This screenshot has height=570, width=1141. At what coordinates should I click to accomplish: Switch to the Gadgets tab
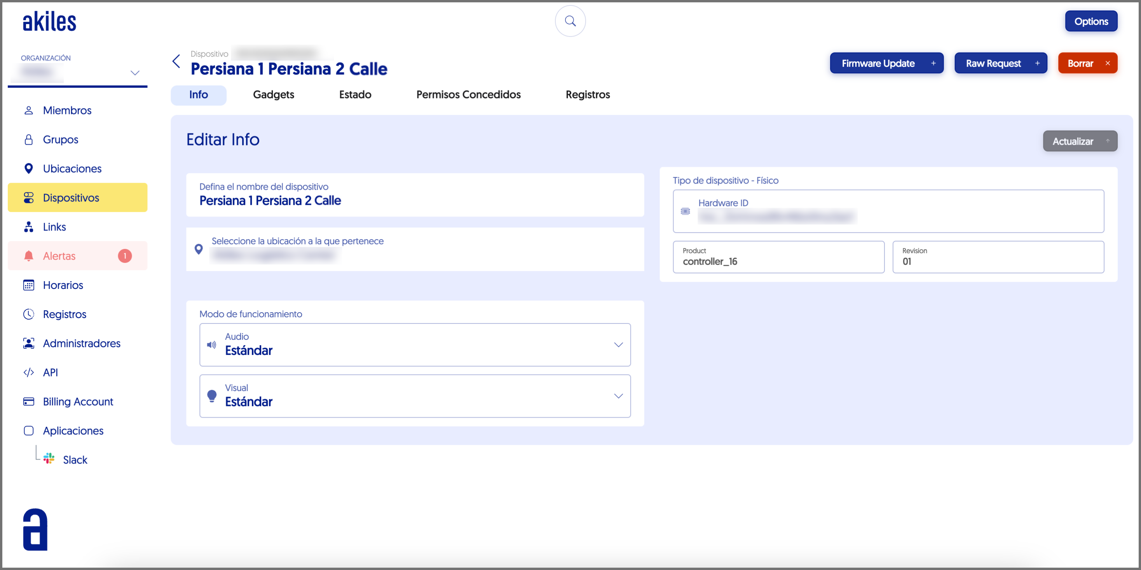(x=273, y=94)
